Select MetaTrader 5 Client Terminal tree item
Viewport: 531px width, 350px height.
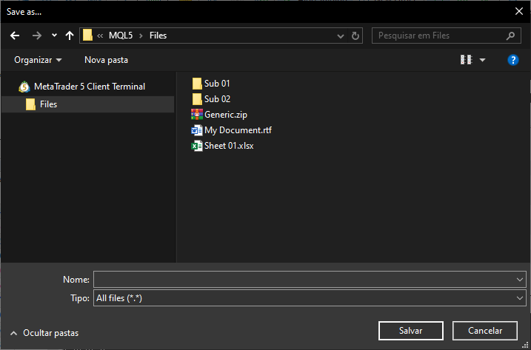[89, 87]
